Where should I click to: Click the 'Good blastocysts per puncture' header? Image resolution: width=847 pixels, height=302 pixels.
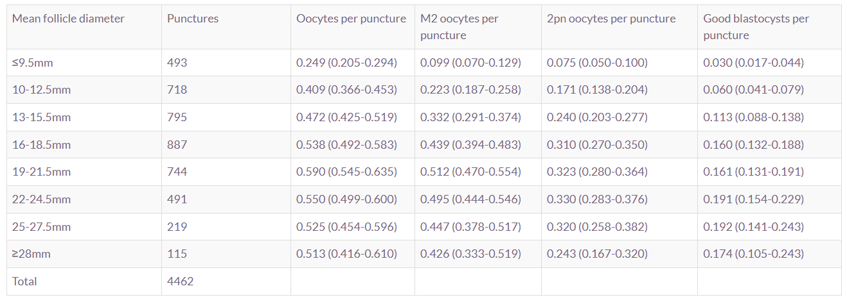pyautogui.click(x=756, y=27)
